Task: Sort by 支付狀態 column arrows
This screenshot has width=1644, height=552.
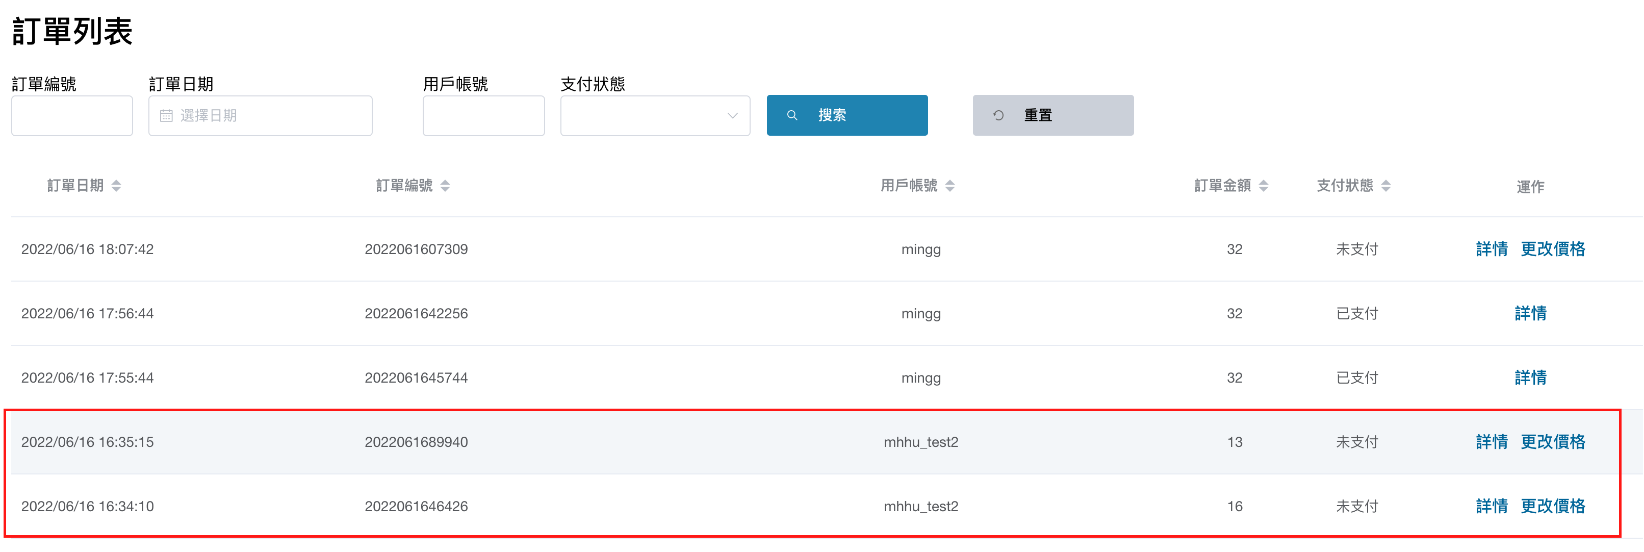Action: pos(1386,186)
